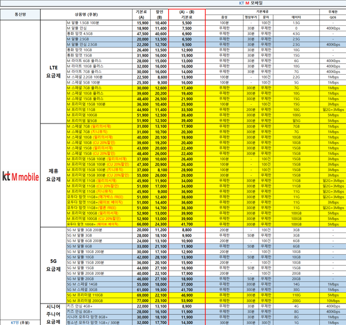Select the 상품명 (후불) header cell
Image resolution: width=346 pixels, height=325 pixels.
click(x=86, y=15)
